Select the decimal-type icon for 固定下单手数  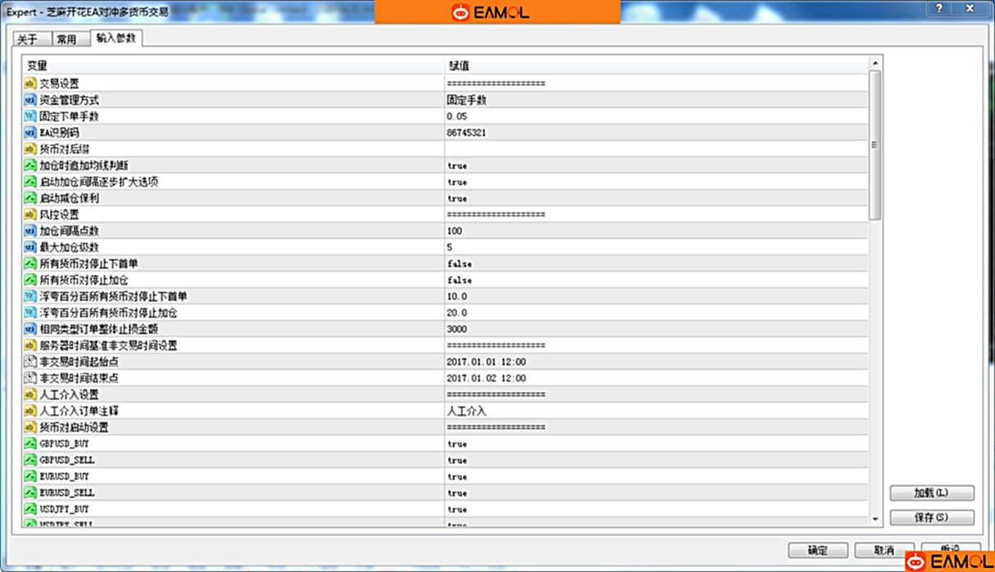click(30, 116)
